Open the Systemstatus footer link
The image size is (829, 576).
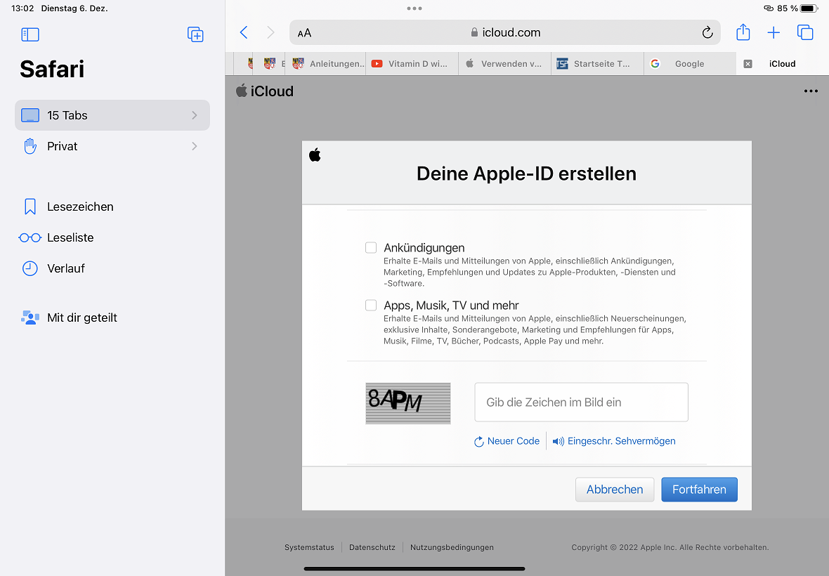(309, 547)
